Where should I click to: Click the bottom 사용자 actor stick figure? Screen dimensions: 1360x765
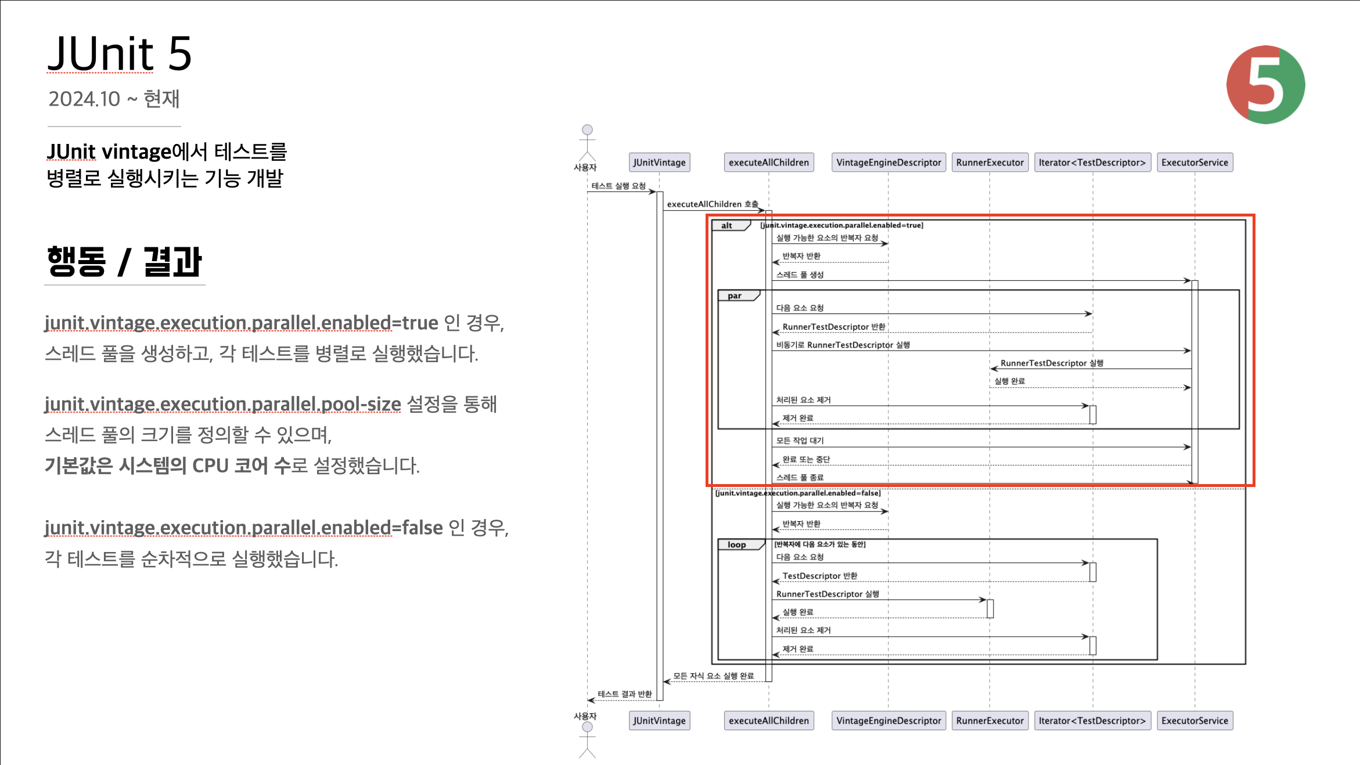[587, 740]
